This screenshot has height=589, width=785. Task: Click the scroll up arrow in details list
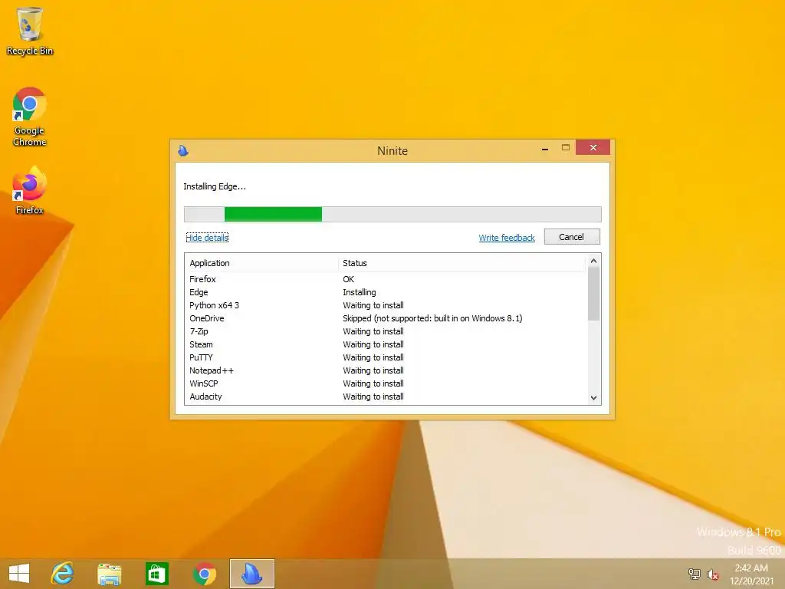(x=594, y=261)
